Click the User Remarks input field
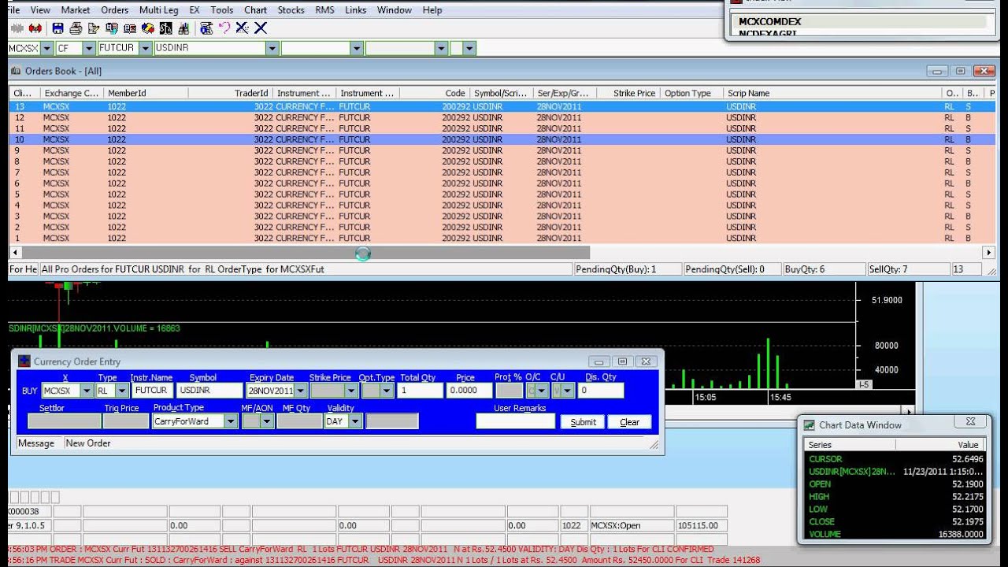Image resolution: width=1008 pixels, height=567 pixels. [515, 421]
